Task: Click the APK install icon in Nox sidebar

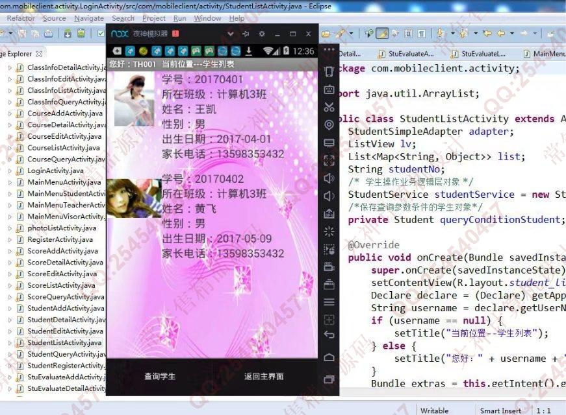Action: [329, 213]
